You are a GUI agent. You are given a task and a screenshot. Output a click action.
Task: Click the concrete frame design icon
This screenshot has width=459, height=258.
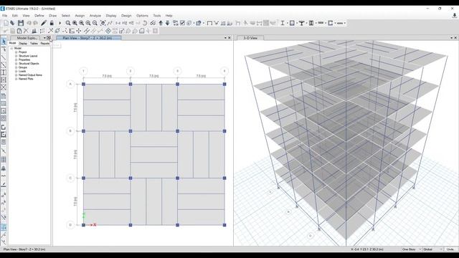292,23
